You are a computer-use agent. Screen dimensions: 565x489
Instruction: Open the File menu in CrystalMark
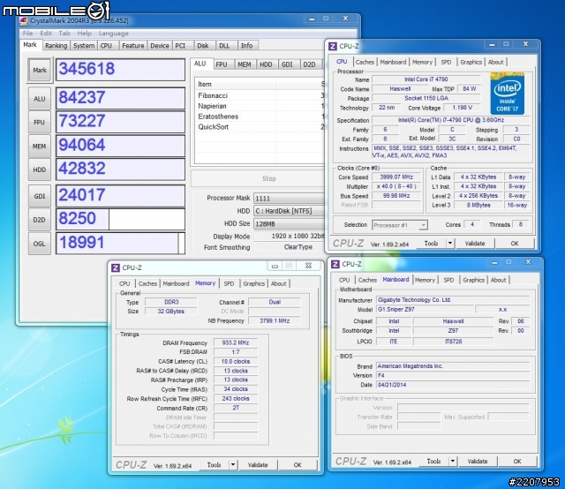[27, 34]
